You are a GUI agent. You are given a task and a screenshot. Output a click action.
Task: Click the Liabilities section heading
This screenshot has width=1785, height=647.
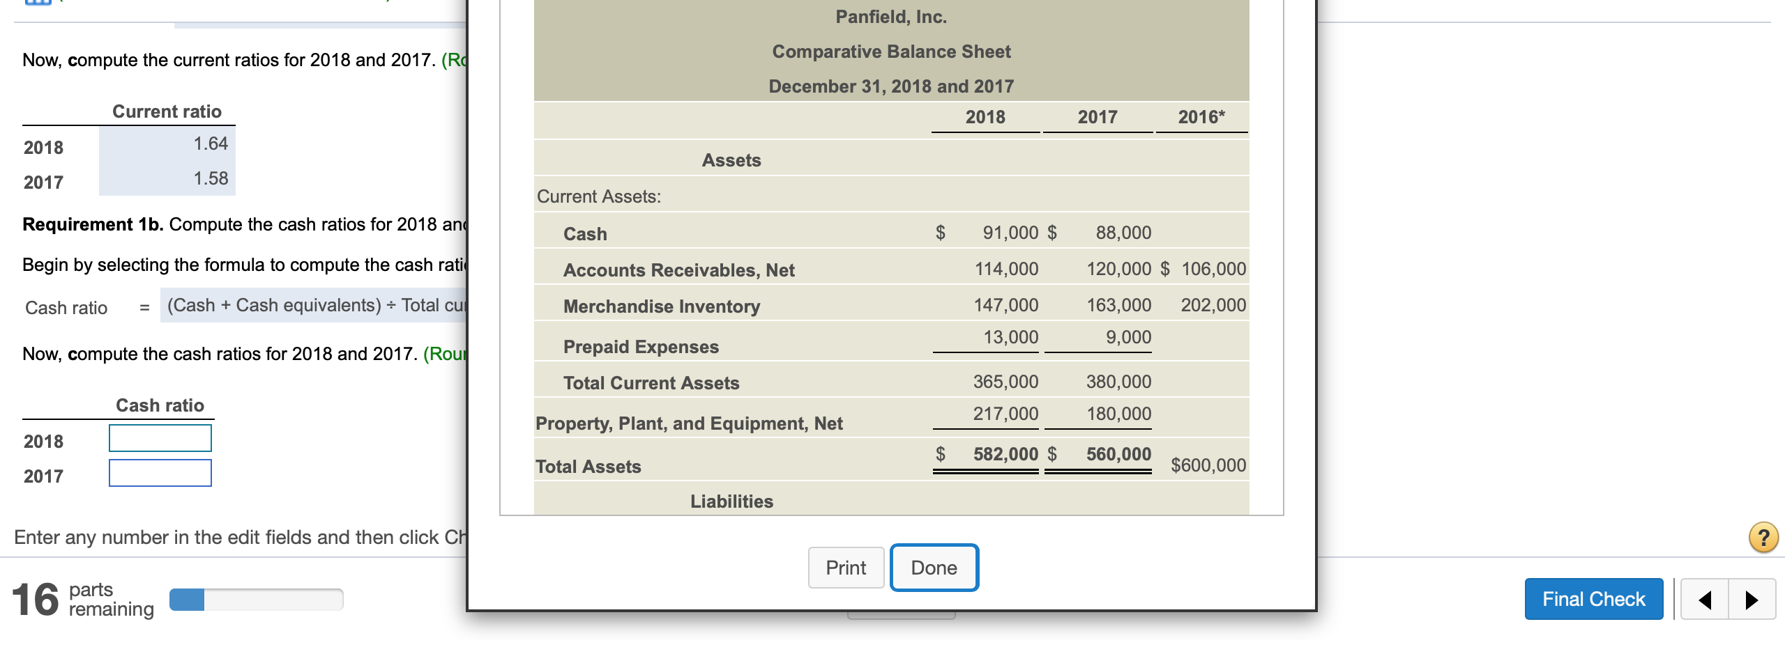tap(731, 501)
